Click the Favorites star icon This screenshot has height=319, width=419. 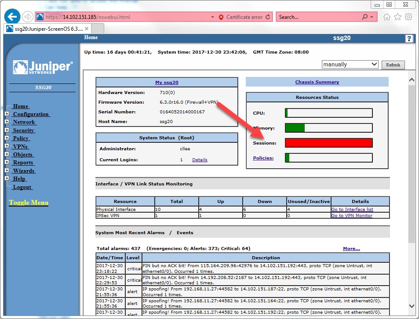pos(397,17)
